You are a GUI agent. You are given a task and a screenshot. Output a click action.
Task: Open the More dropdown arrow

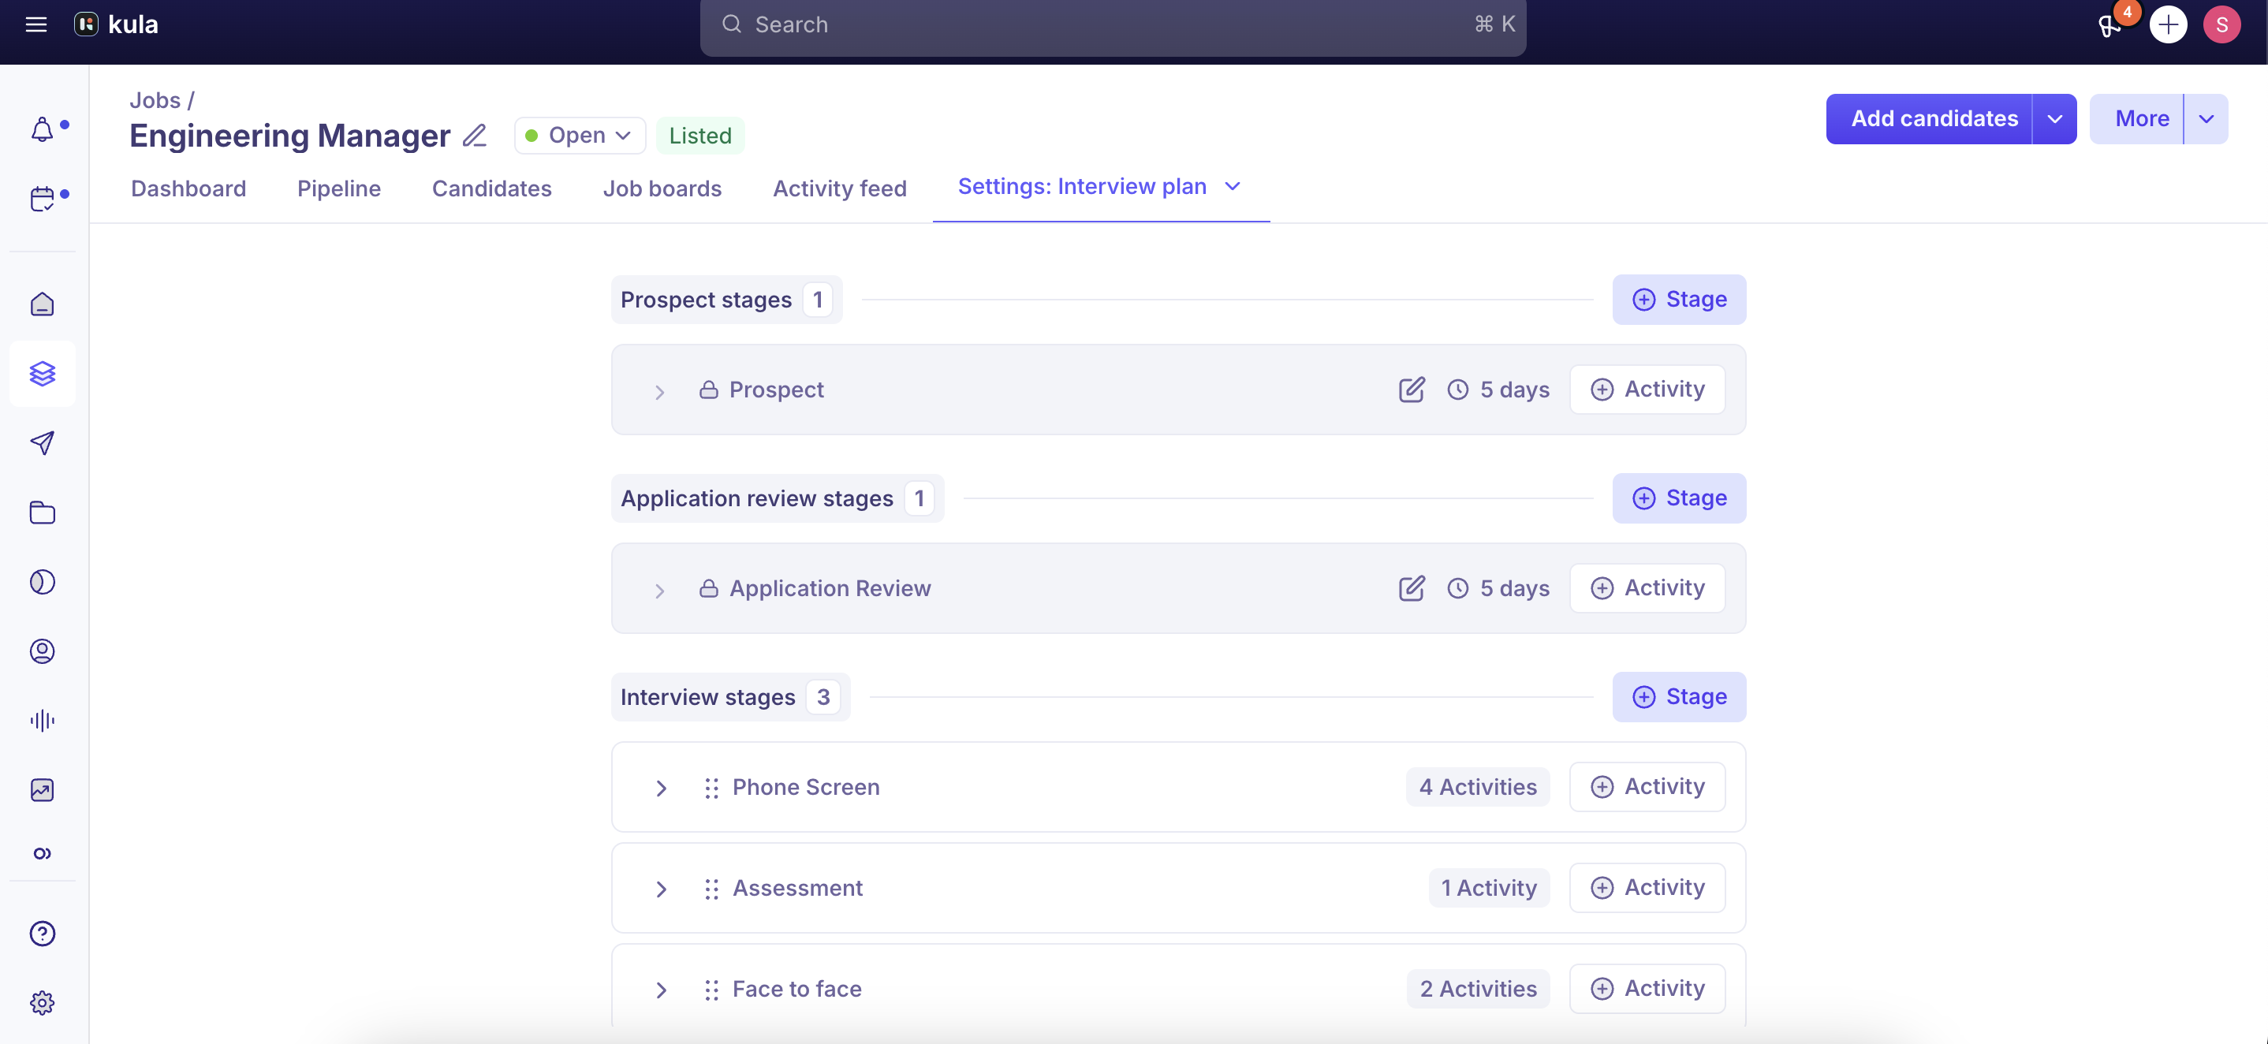(2206, 119)
